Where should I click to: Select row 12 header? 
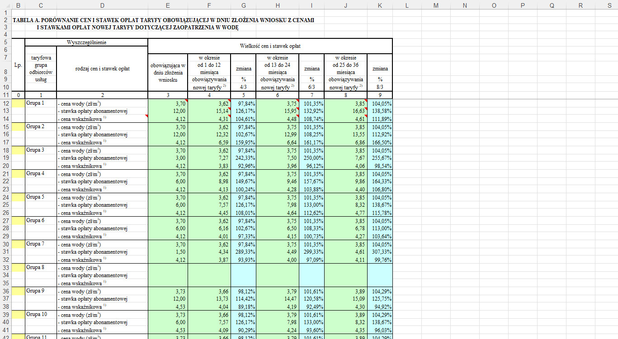(x=6, y=103)
